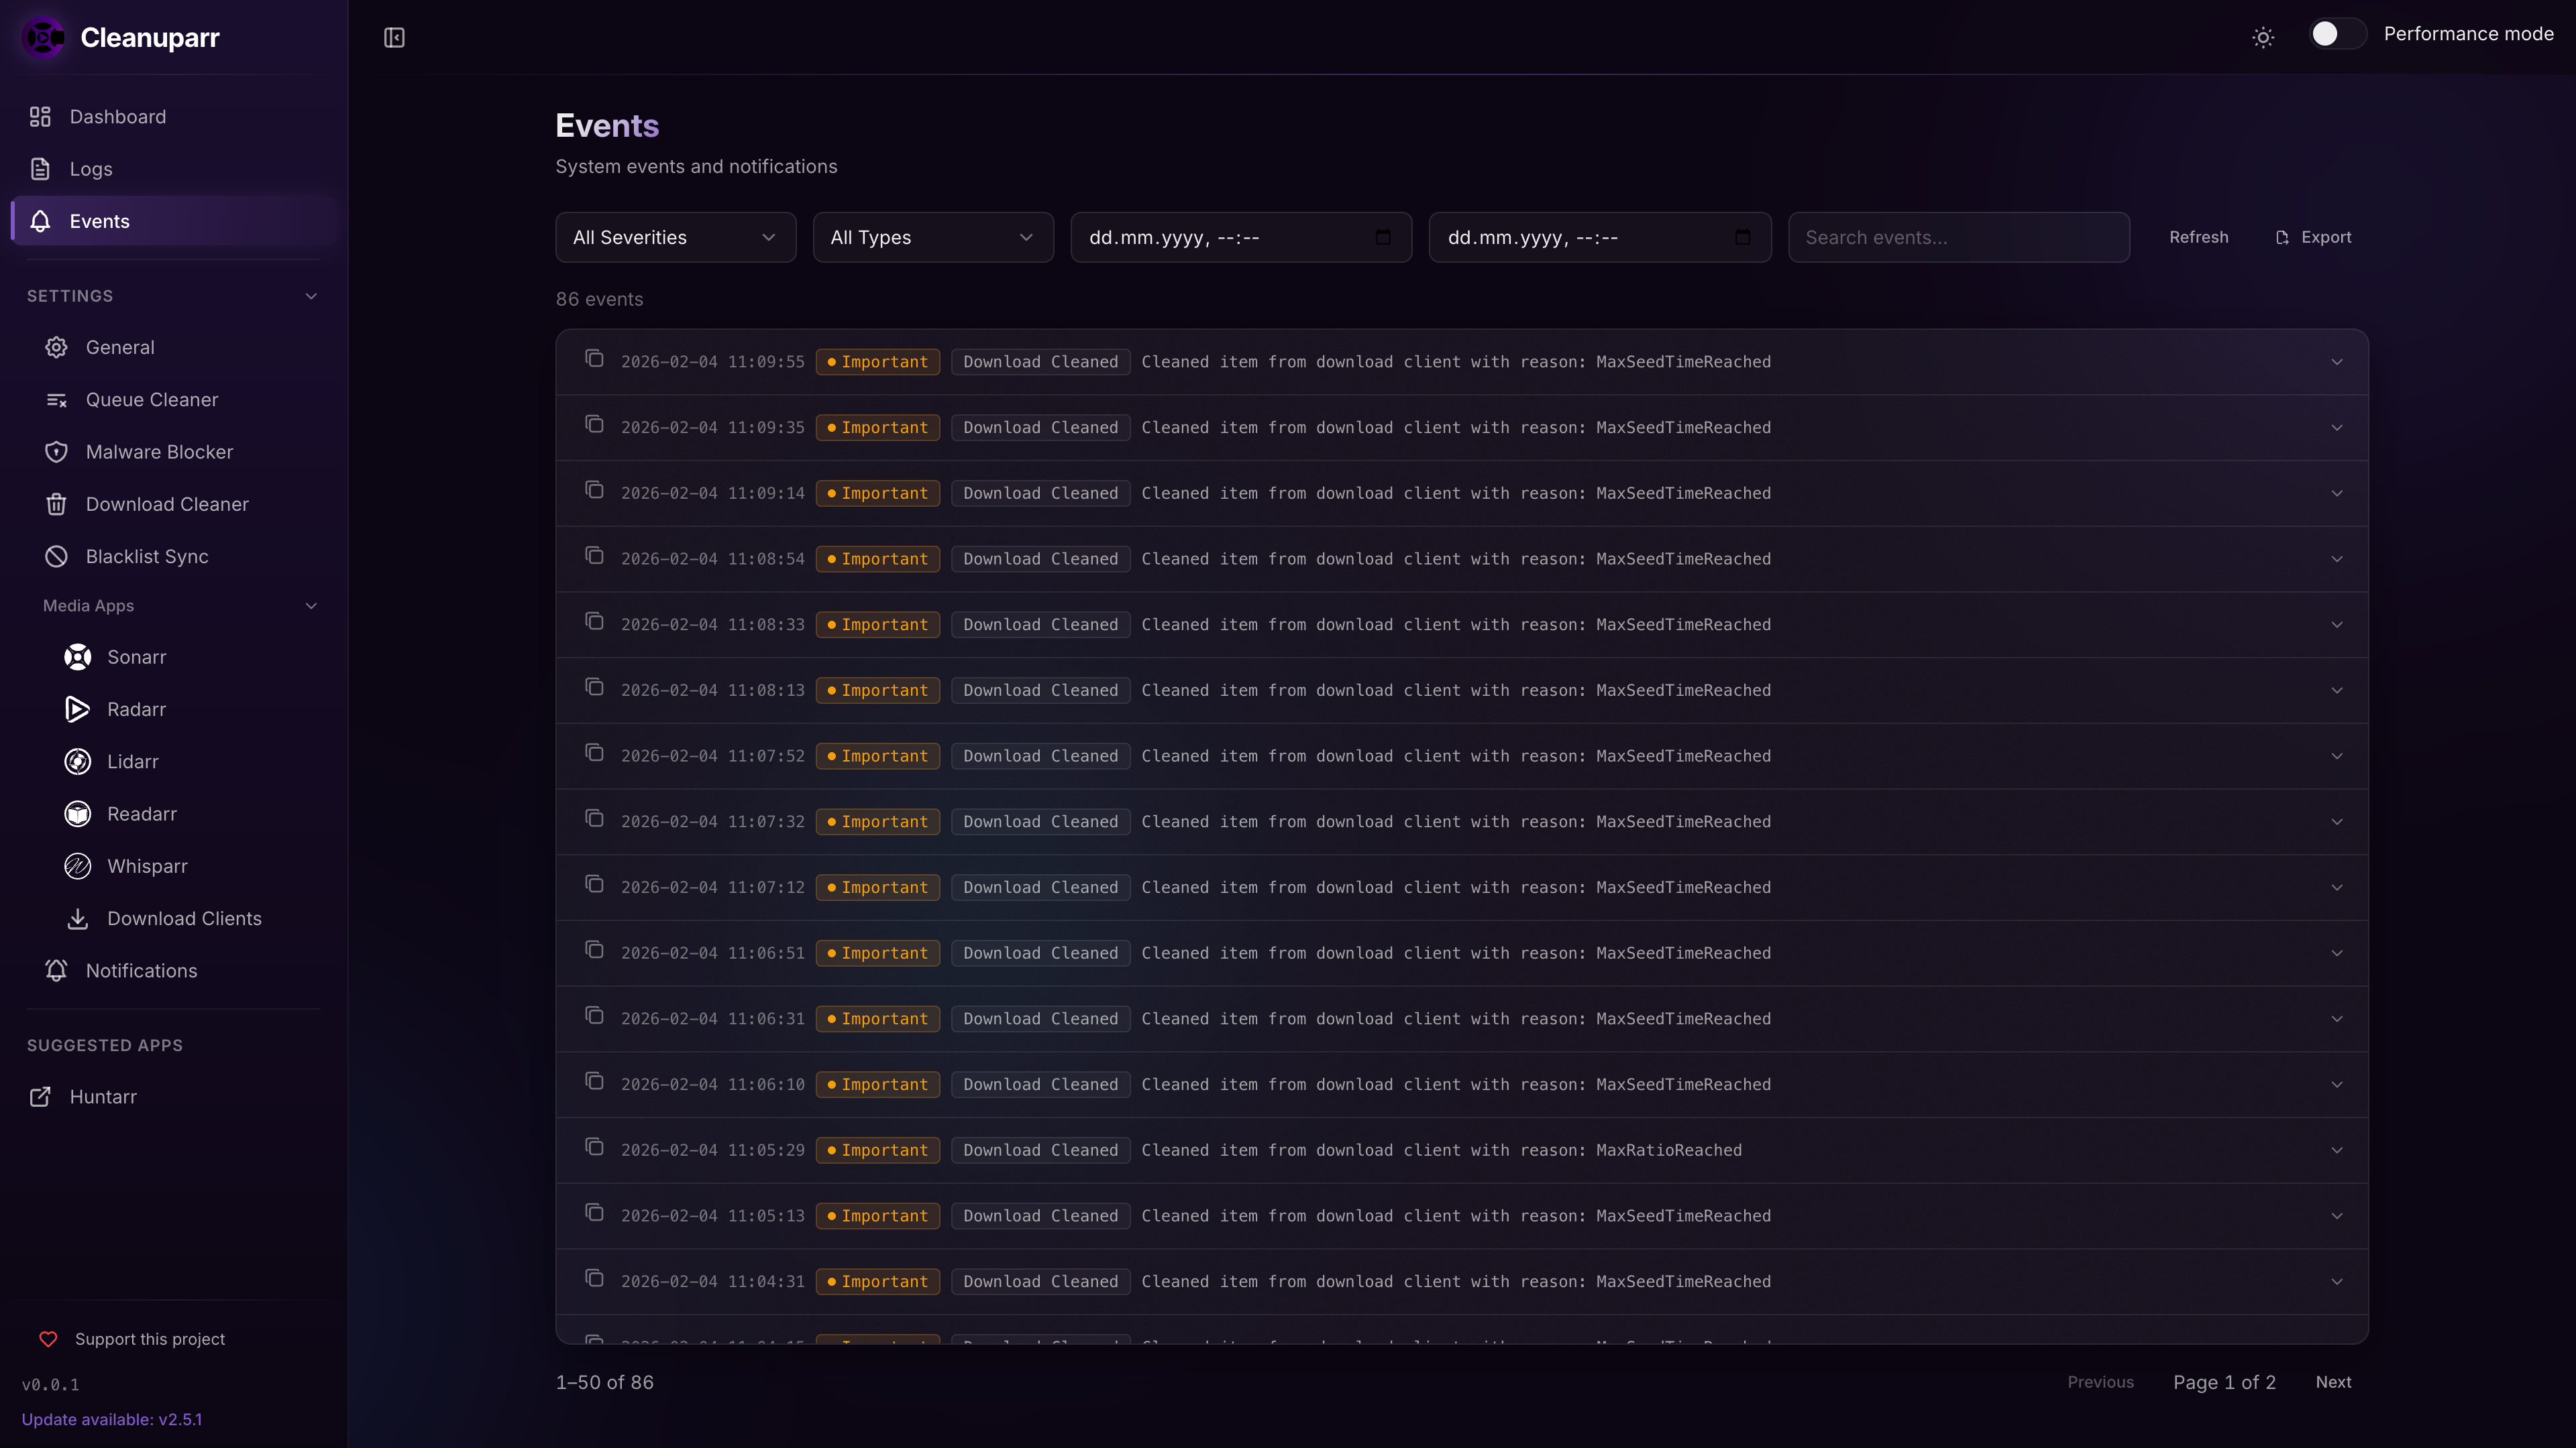
Task: Open the All Types dropdown
Action: coord(933,237)
